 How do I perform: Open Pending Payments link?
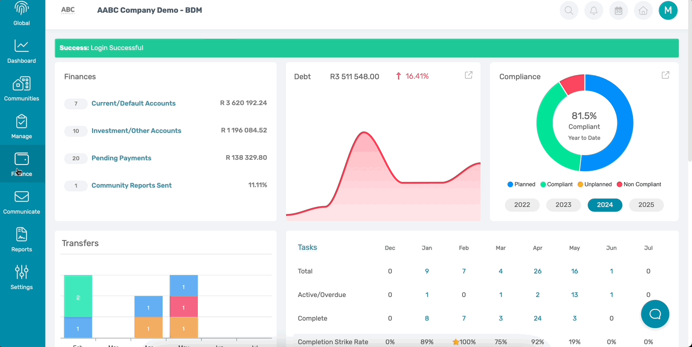click(121, 158)
